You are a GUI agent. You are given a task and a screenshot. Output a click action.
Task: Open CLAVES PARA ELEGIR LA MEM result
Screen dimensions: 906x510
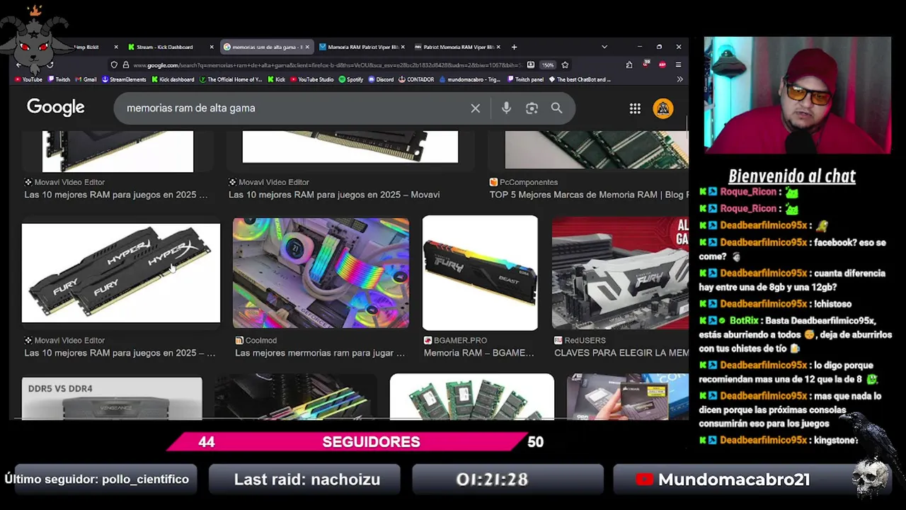(x=621, y=353)
